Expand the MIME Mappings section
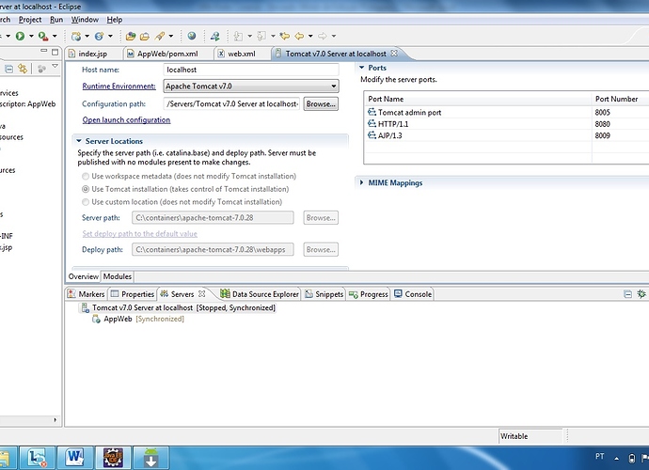649x470 pixels. coord(362,182)
